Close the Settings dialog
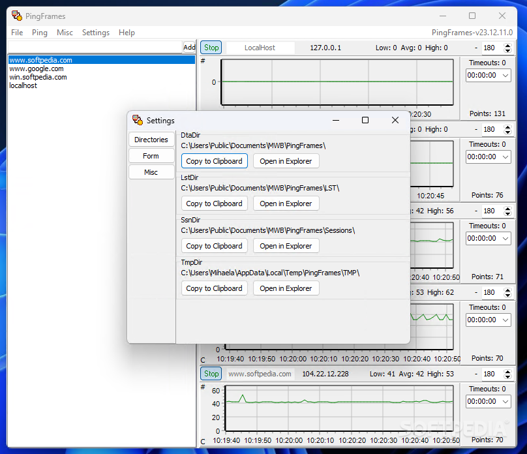 point(395,120)
